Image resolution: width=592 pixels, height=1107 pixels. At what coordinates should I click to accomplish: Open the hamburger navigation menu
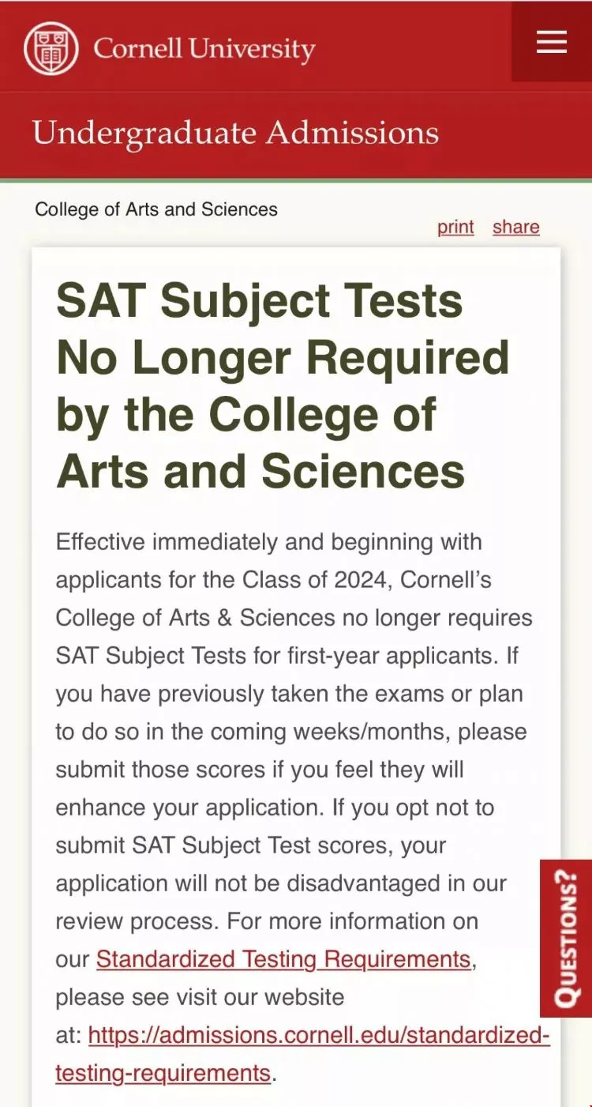coord(552,41)
